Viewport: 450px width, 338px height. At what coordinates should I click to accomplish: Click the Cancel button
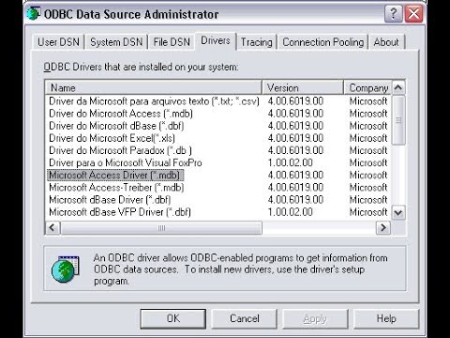pyautogui.click(x=245, y=318)
